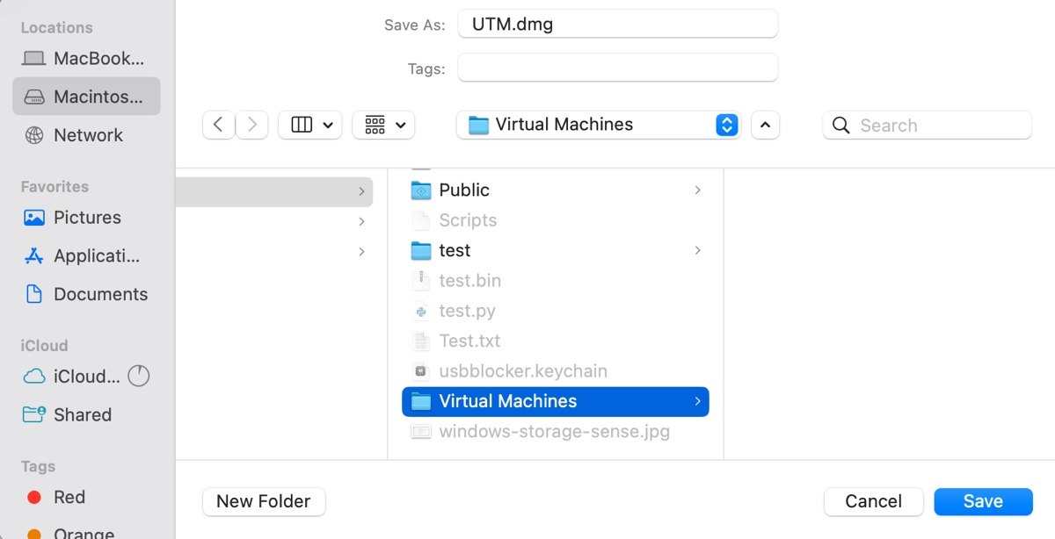
Task: Go back to previous folder
Action: 218,125
